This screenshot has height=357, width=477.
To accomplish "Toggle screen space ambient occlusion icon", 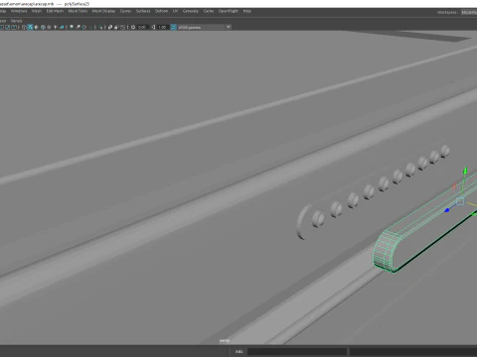I will (x=72, y=27).
